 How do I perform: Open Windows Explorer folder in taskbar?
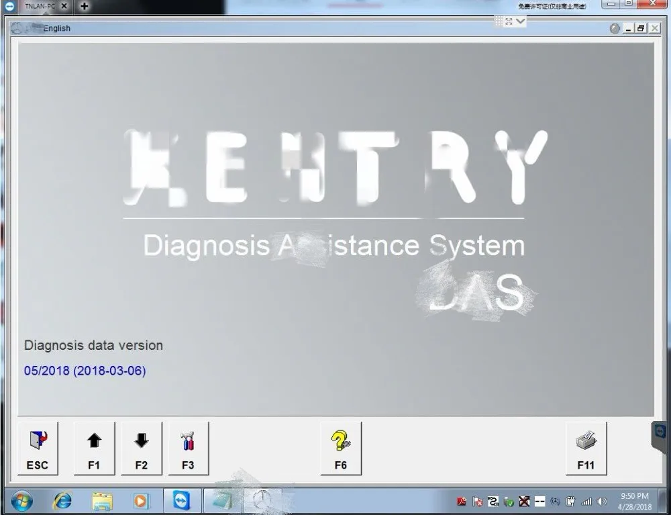[x=102, y=501]
